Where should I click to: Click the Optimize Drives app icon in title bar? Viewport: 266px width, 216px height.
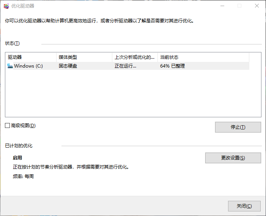6,6
